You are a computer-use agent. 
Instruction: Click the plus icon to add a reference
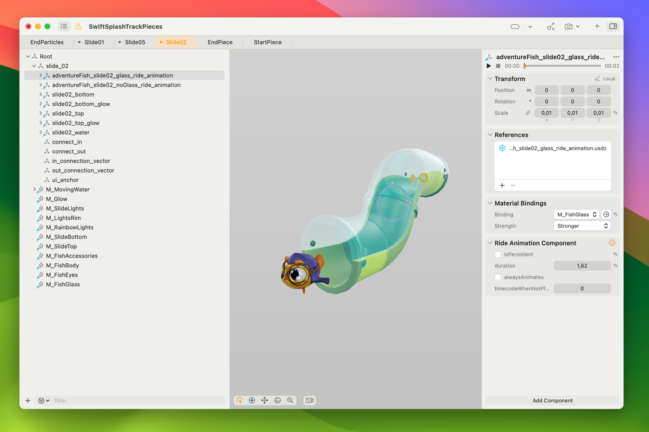(502, 185)
